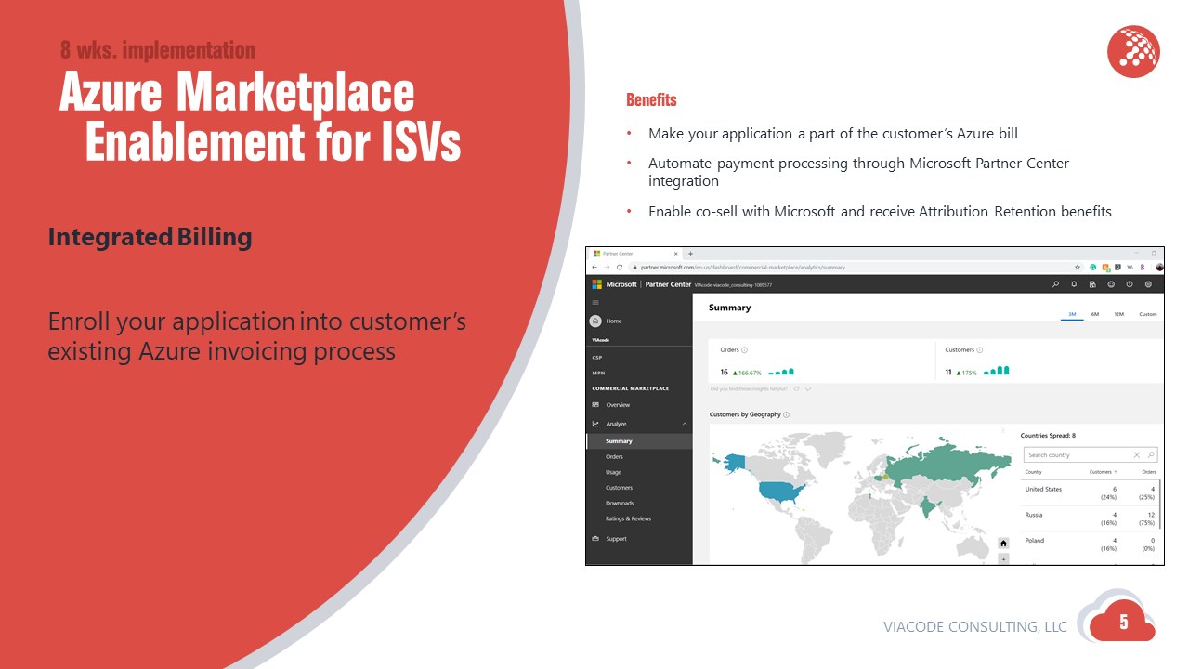Click the Customers by Geography info icon
Image resolution: width=1189 pixels, height=669 pixels.
click(786, 415)
